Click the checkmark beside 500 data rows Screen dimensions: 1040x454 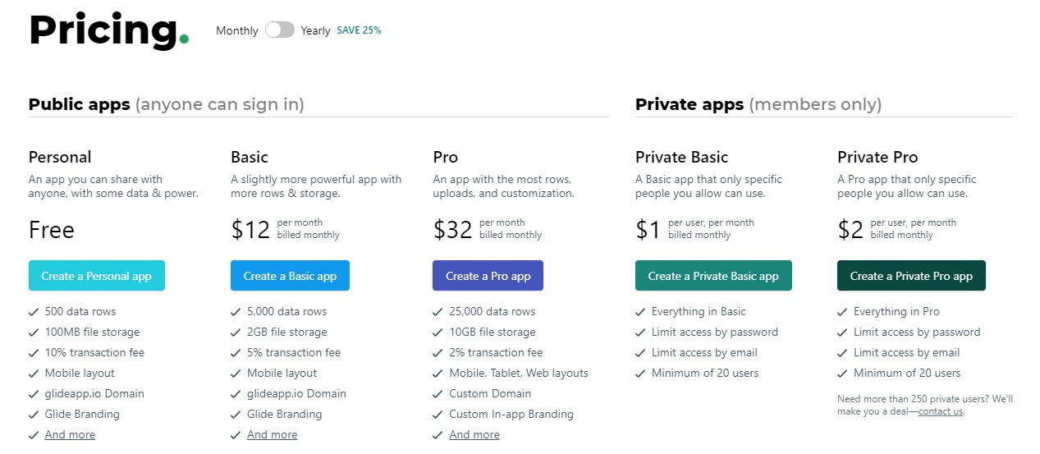[x=34, y=312]
